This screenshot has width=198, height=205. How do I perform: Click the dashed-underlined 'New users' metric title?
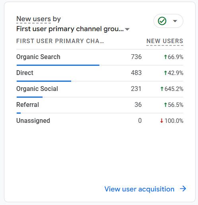34,19
